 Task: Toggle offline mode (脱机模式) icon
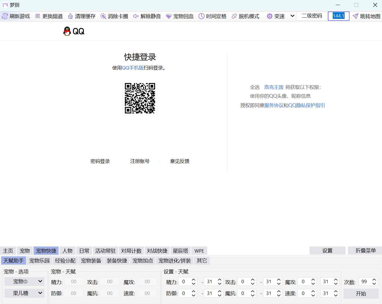[x=234, y=16]
